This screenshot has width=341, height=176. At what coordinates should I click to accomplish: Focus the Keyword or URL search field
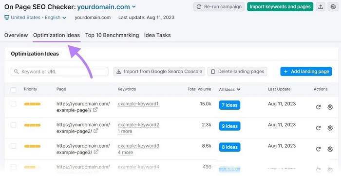(x=59, y=72)
